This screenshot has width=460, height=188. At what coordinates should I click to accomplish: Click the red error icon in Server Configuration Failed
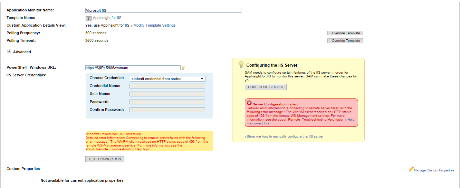[249, 103]
